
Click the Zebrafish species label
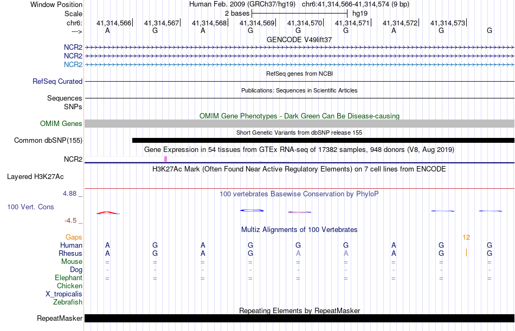[68, 302]
